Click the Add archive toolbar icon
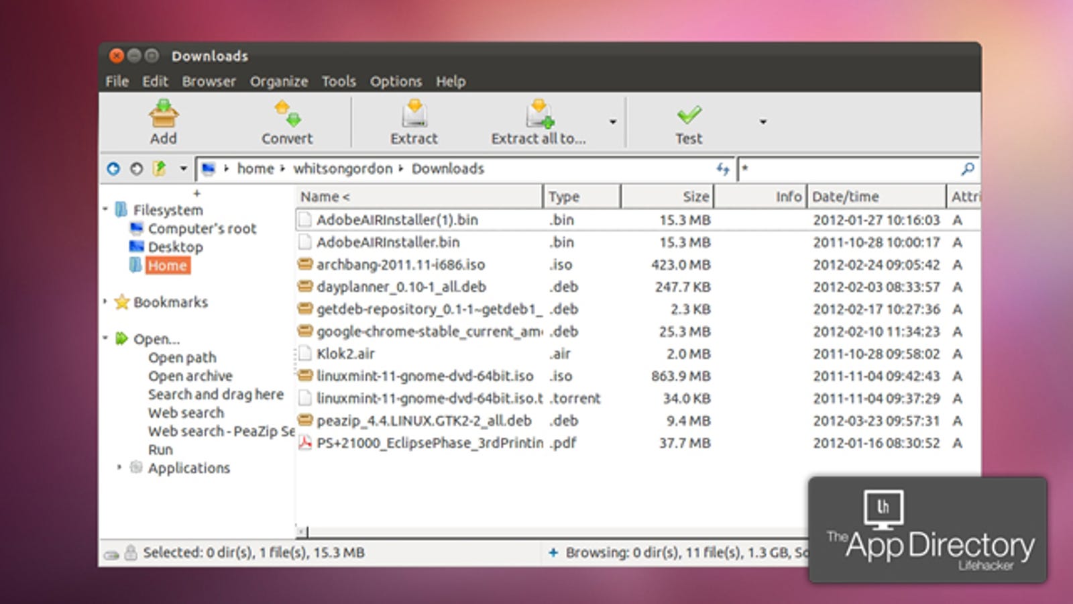Image resolution: width=1073 pixels, height=604 pixels. pos(164,113)
